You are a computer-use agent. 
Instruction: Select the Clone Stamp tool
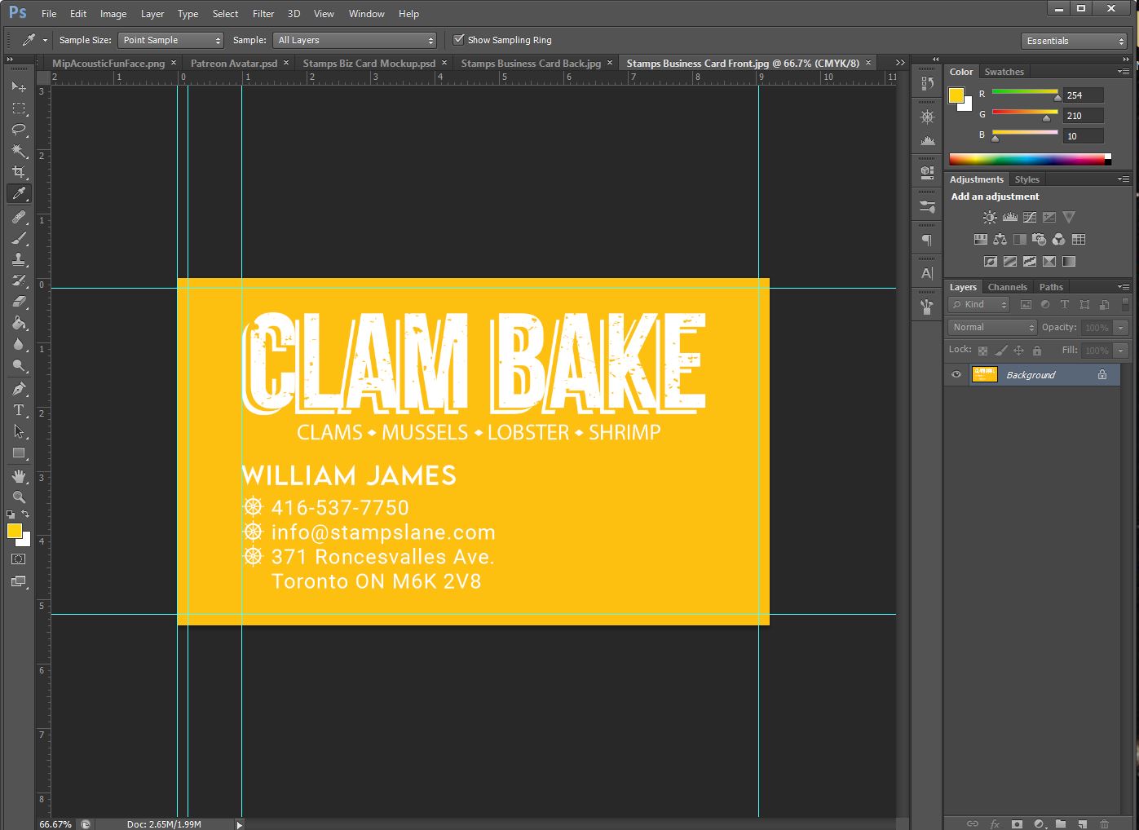19,259
